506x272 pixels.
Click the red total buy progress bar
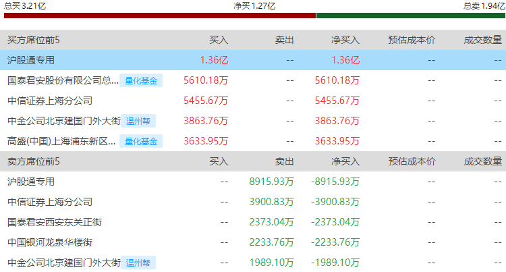click(160, 16)
